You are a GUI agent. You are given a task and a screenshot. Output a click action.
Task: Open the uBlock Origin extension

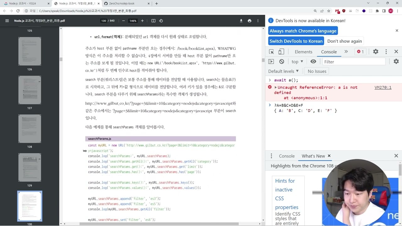click(x=344, y=11)
